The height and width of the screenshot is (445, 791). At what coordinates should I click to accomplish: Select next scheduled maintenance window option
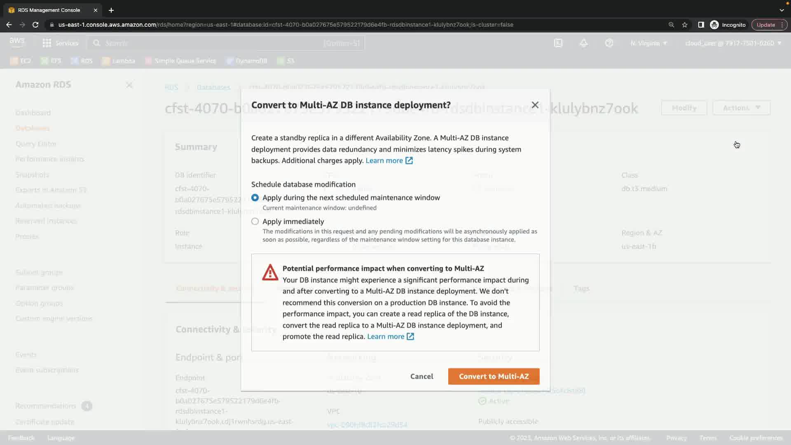(255, 198)
